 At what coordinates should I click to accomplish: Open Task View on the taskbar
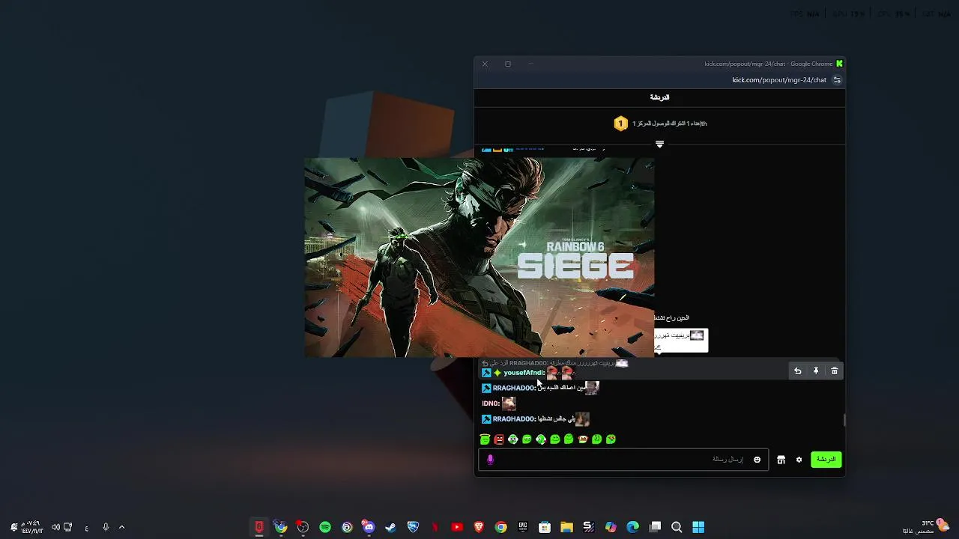tap(655, 527)
